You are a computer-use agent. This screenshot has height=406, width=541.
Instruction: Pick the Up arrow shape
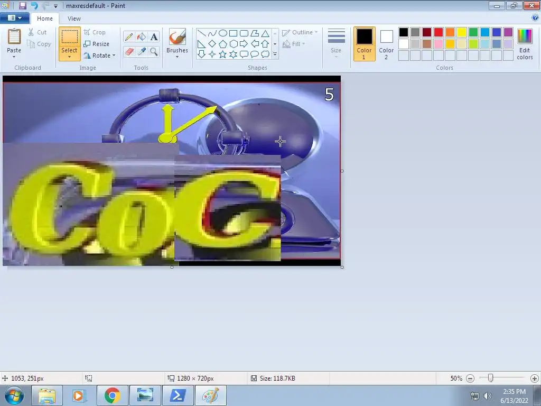point(265,44)
